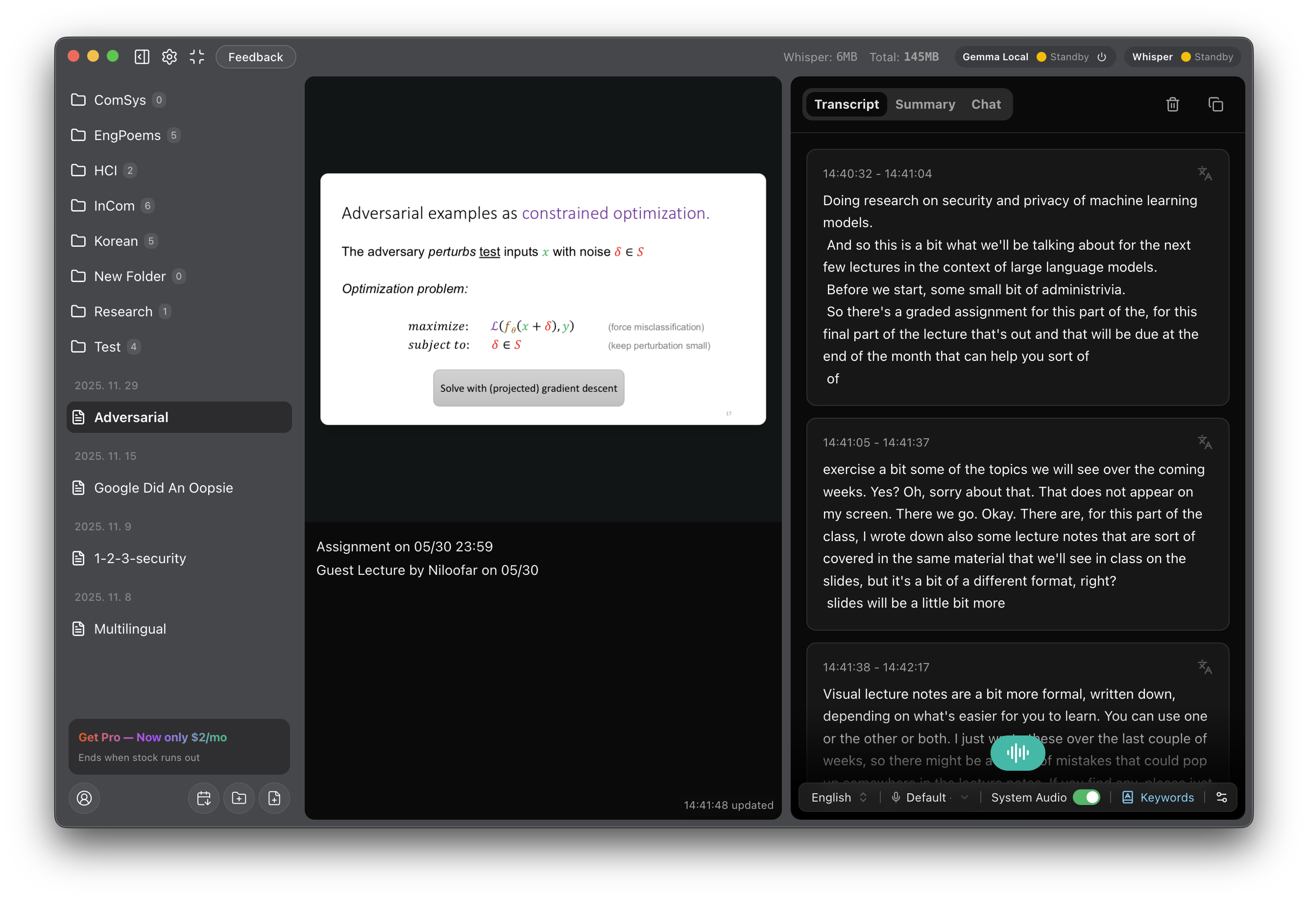
Task: Open settings via the gear icon
Action: (x=169, y=57)
